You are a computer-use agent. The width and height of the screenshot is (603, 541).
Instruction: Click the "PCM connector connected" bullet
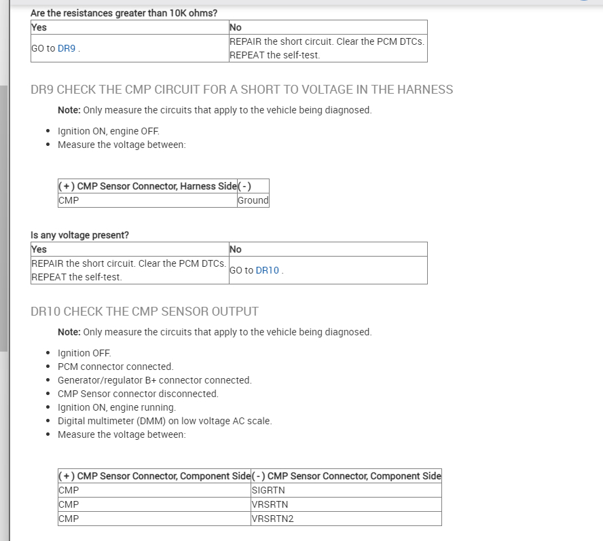[x=115, y=367]
